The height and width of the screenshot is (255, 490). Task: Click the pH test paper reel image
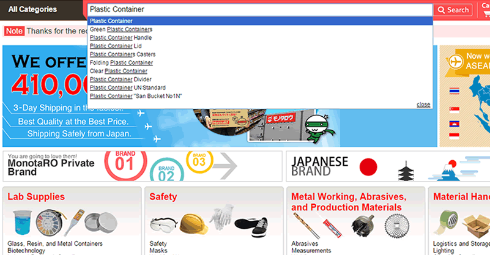[50, 223]
